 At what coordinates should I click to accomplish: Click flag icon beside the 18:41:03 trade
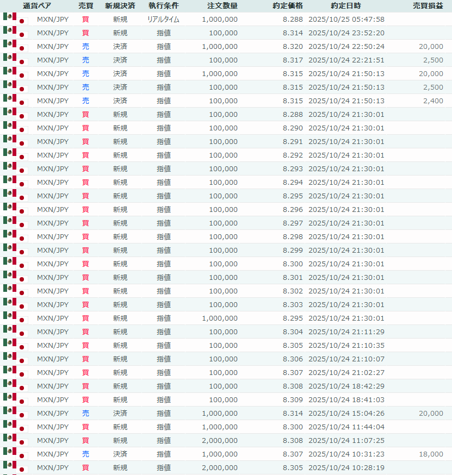pyautogui.click(x=15, y=400)
